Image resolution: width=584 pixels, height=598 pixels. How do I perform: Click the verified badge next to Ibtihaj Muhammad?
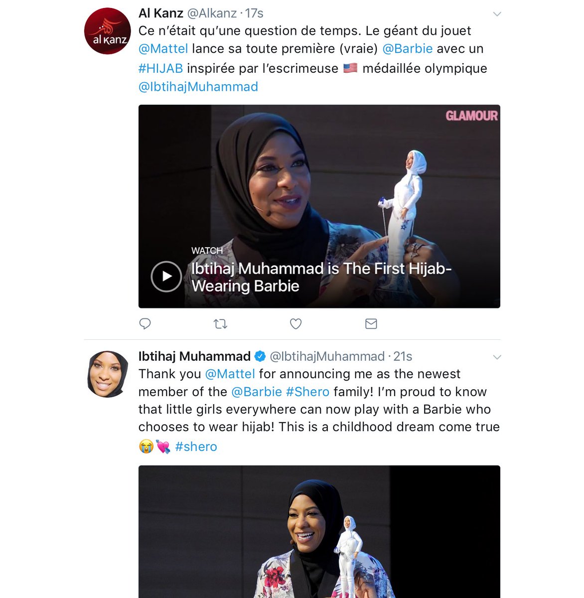(260, 356)
